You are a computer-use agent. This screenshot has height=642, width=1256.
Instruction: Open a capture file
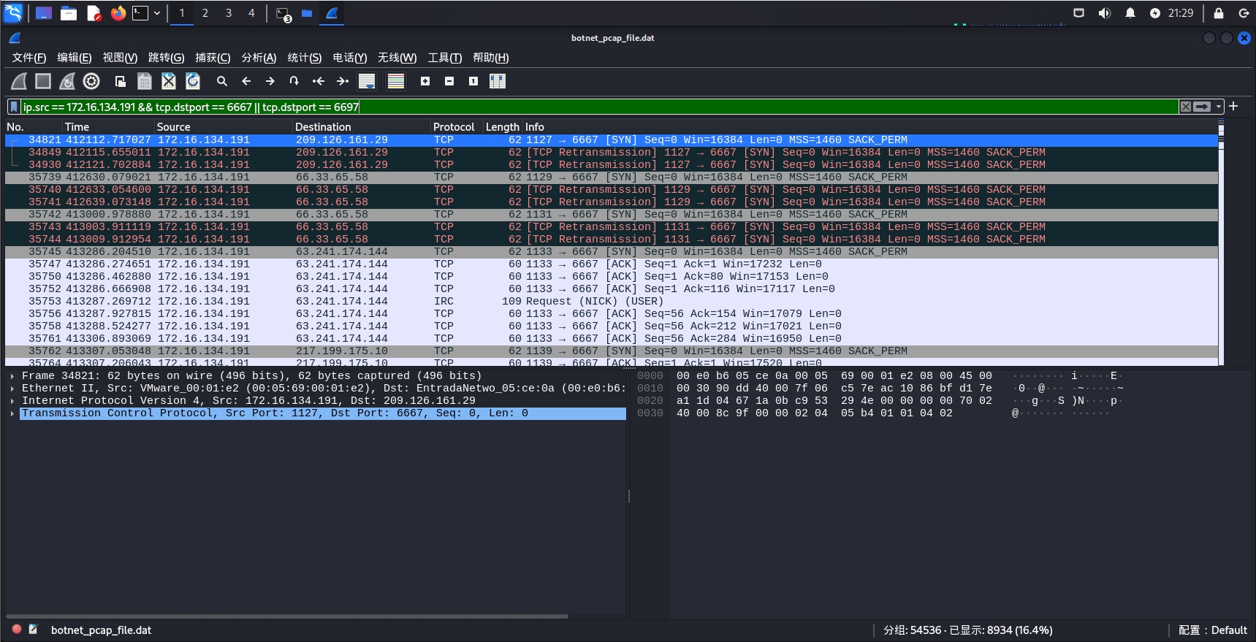[x=121, y=81]
